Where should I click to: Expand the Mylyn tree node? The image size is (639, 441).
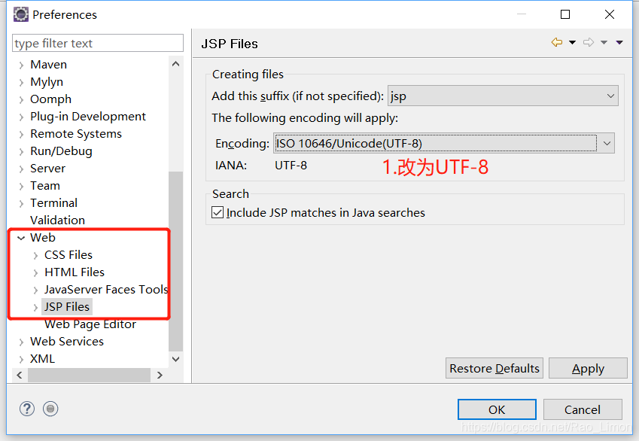(21, 82)
